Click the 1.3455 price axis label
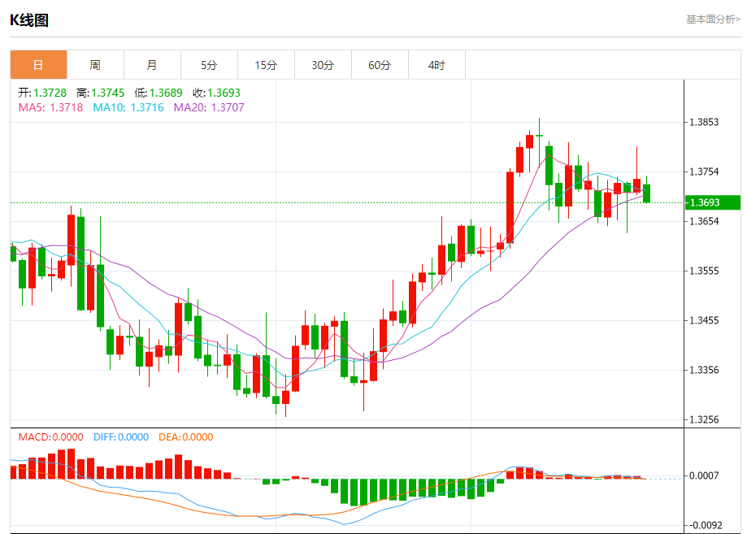 click(x=704, y=320)
